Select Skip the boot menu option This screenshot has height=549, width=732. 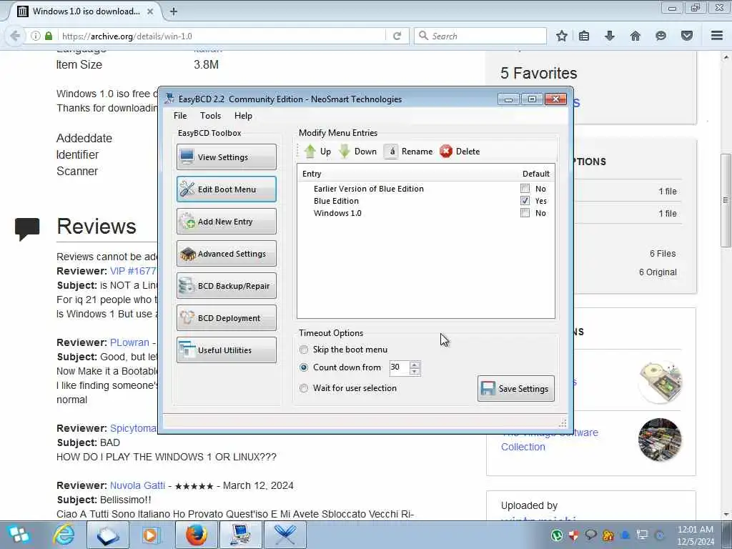[304, 350]
